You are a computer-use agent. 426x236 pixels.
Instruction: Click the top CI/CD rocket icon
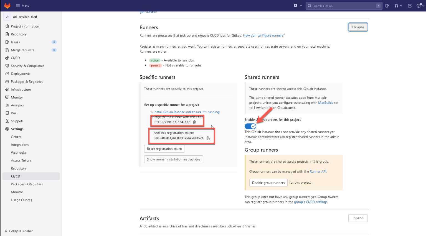point(7,58)
